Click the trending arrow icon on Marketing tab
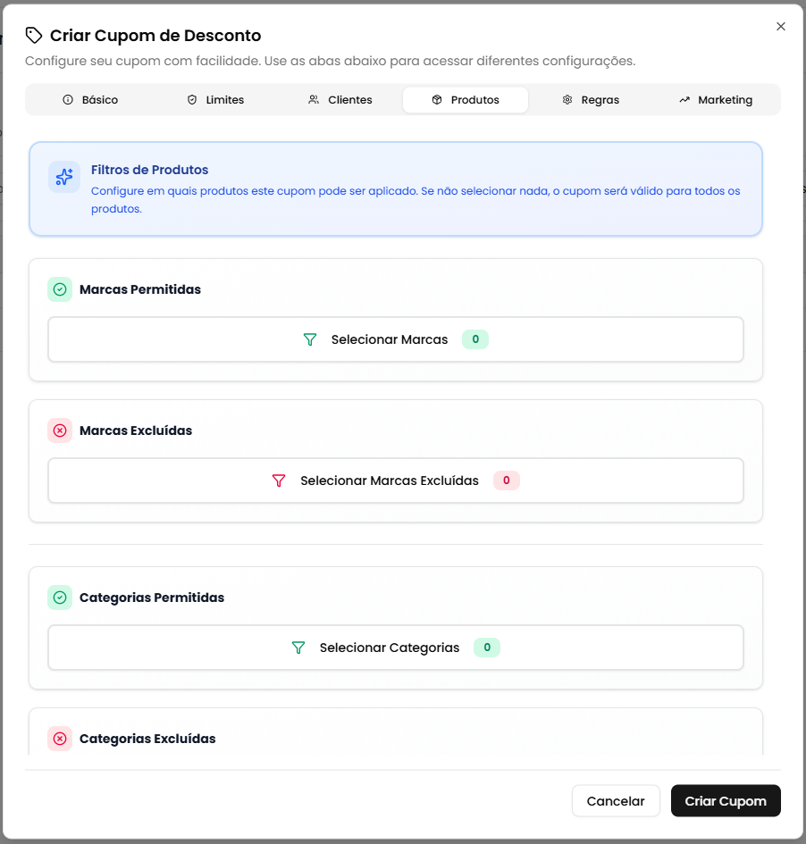This screenshot has height=844, width=806. [x=685, y=99]
